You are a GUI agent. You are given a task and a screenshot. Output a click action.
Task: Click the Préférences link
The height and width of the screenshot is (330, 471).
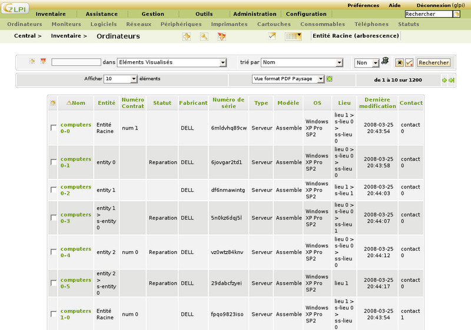point(363,5)
